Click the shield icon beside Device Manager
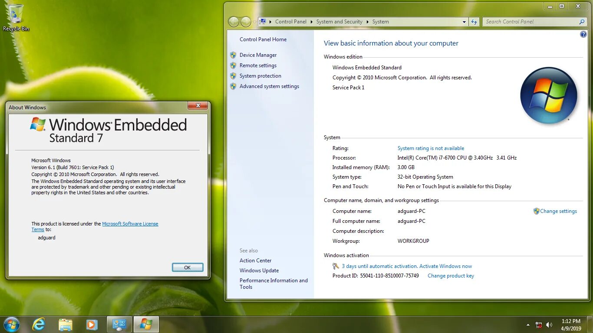This screenshot has height=333, width=593. point(233,55)
